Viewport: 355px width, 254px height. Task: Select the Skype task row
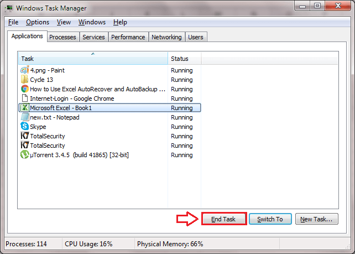(x=109, y=127)
